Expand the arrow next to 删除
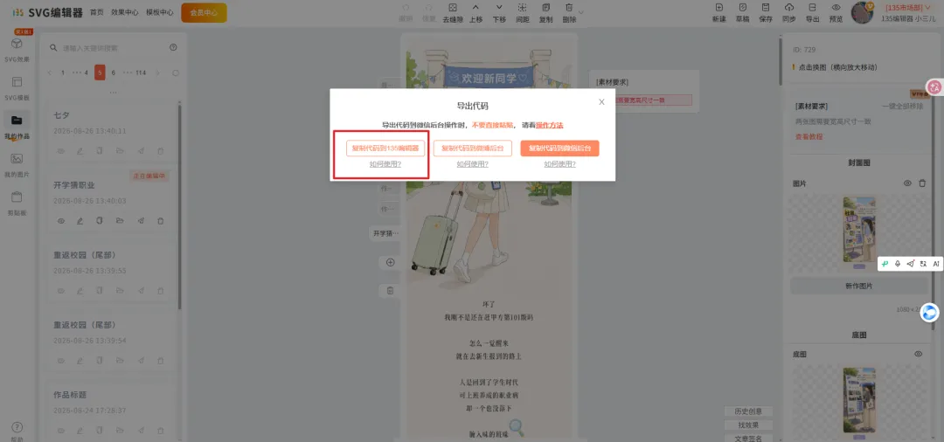 click(581, 12)
